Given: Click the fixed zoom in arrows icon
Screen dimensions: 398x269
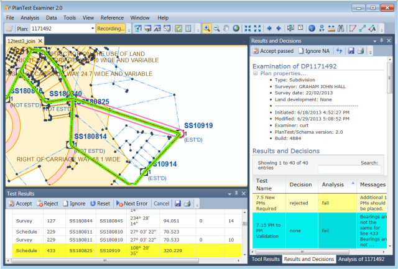Looking at the screenshot, I should [248, 29].
